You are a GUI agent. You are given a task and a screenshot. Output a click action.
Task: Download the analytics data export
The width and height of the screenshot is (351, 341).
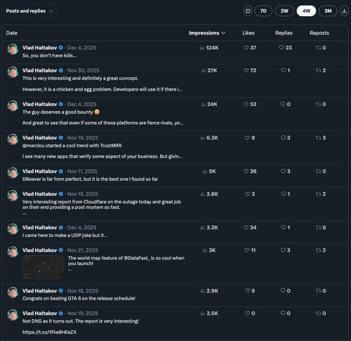coord(344,11)
